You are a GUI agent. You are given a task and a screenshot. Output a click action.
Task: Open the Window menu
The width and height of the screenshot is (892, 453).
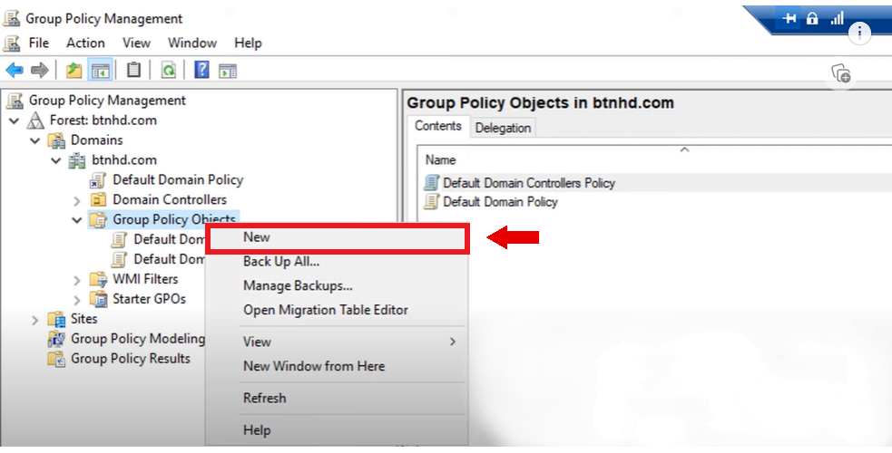click(x=192, y=43)
